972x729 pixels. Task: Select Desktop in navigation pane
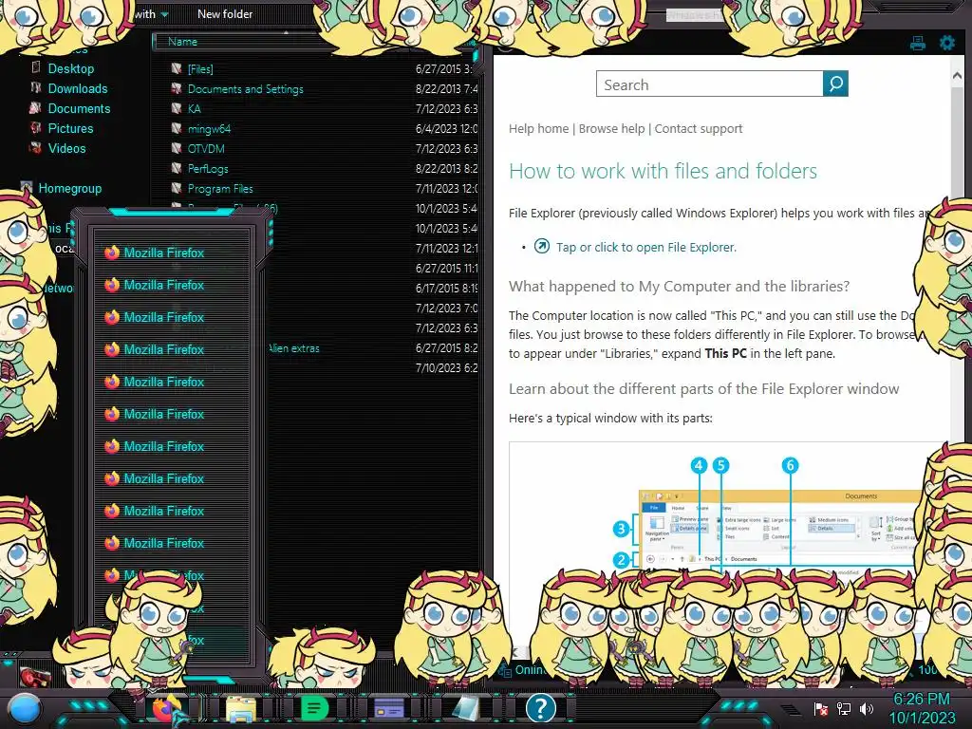point(70,68)
